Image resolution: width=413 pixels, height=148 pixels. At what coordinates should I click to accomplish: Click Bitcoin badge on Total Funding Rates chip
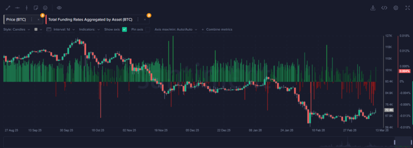click(149, 15)
